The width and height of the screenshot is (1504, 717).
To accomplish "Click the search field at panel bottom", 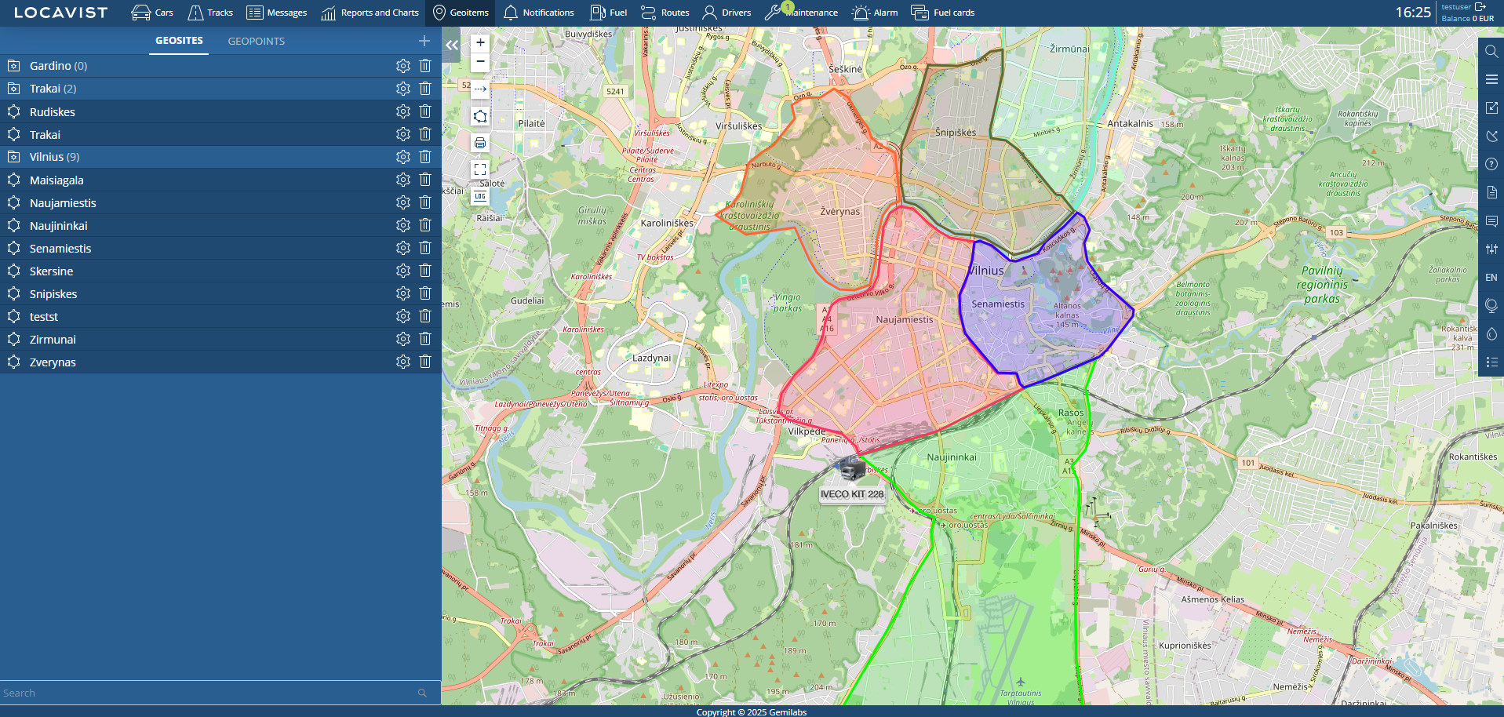I will point(212,693).
